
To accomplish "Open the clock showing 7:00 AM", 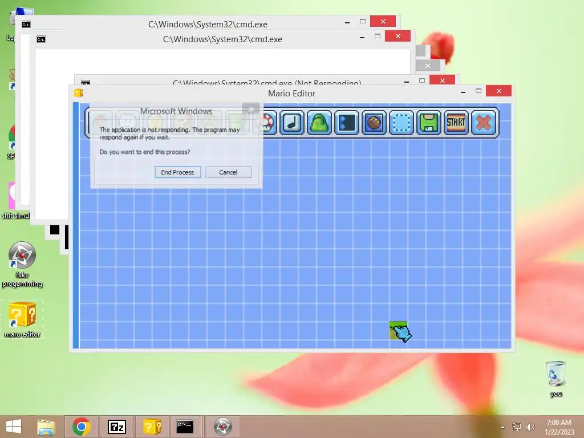I will coord(559,427).
